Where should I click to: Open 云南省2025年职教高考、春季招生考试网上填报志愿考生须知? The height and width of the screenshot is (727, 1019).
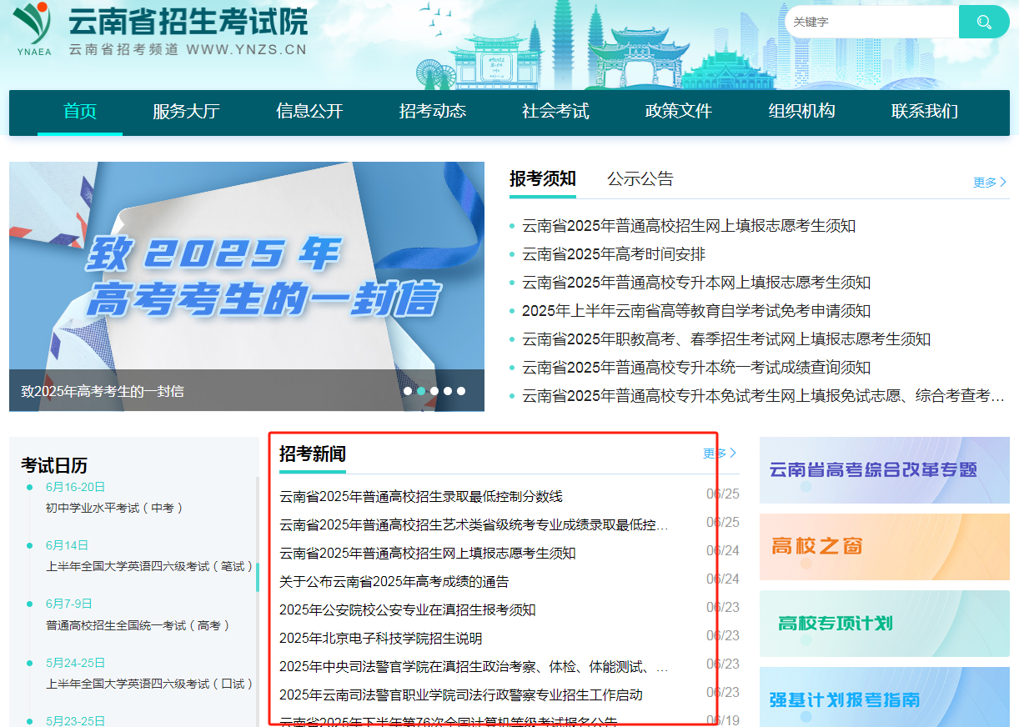[726, 339]
